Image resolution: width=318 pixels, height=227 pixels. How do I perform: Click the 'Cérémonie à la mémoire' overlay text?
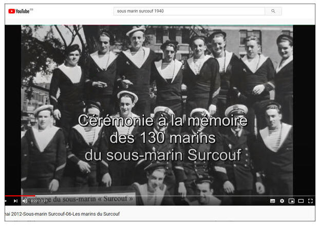pos(162,121)
